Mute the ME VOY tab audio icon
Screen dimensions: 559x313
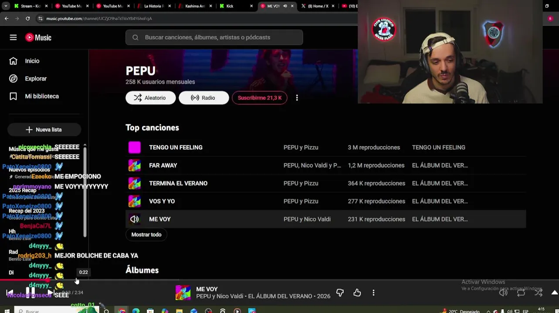[x=285, y=6]
